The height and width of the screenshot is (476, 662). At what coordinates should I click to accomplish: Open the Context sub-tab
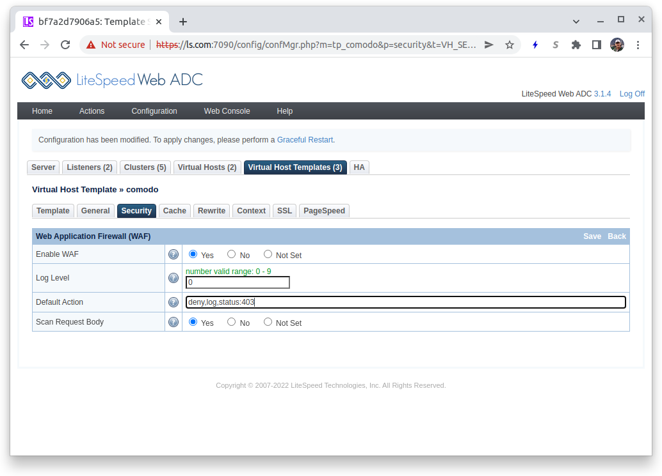click(x=251, y=211)
